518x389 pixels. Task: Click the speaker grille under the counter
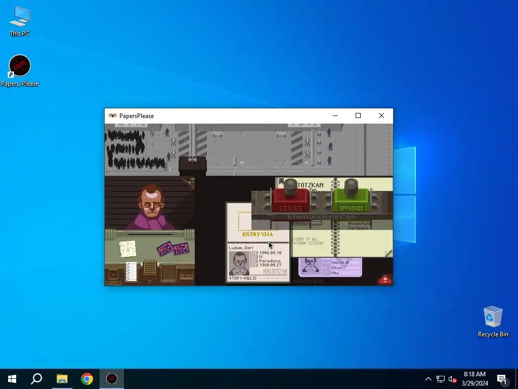(150, 267)
